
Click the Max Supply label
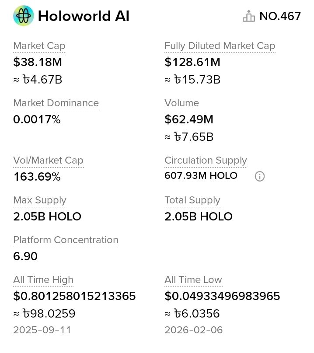(x=40, y=200)
